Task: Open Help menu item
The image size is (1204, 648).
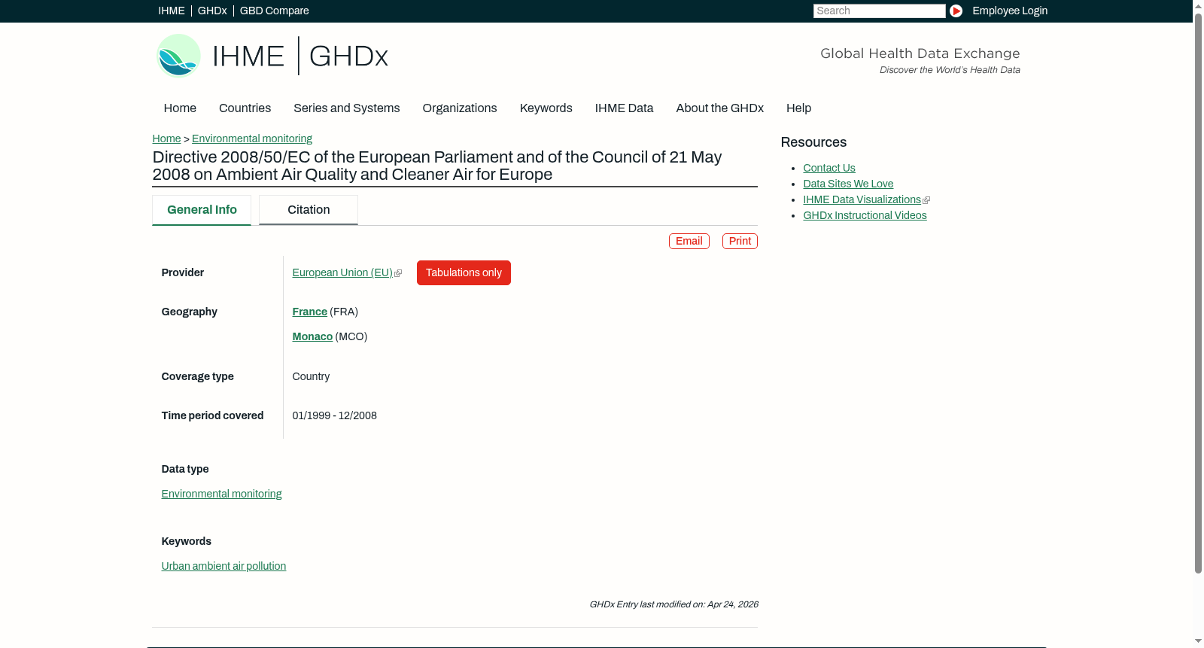Action: (x=798, y=108)
